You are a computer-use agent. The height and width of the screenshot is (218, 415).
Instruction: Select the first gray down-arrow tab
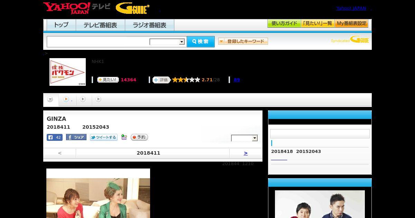(x=50, y=100)
